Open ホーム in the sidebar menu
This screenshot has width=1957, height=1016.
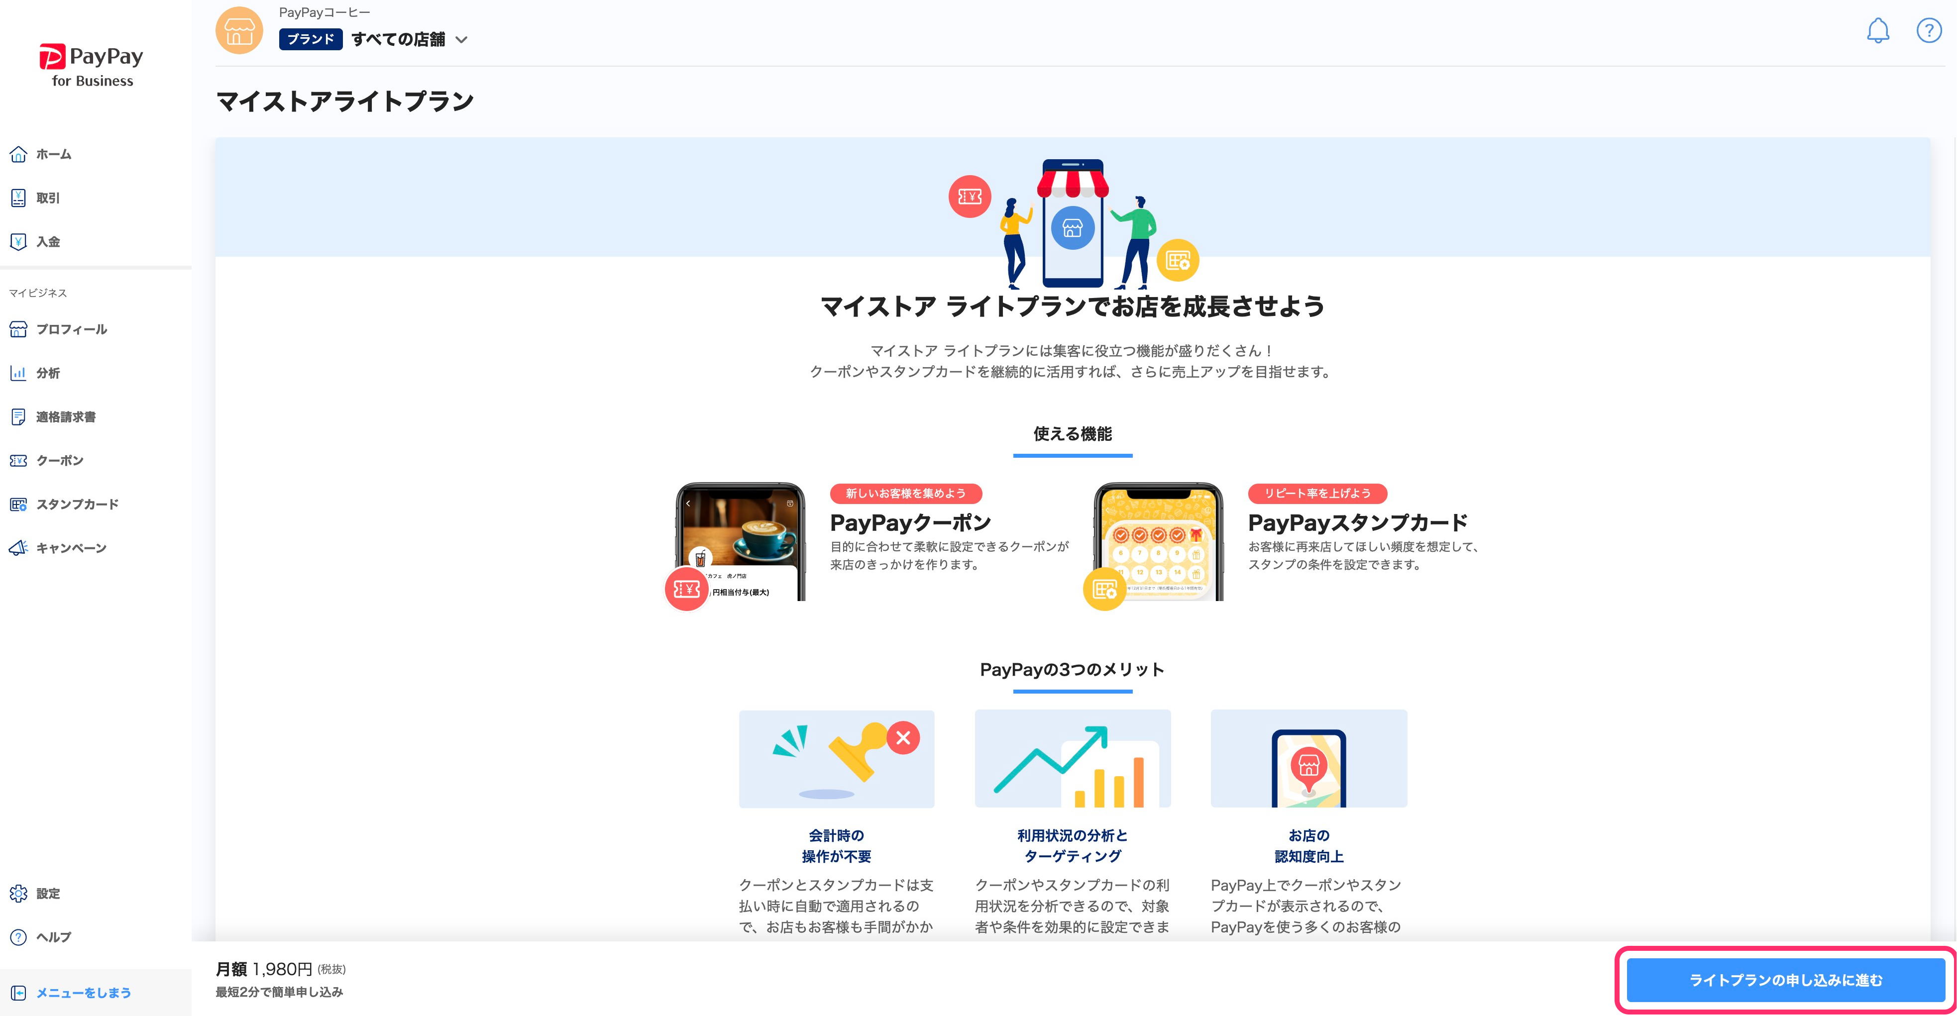point(54,154)
